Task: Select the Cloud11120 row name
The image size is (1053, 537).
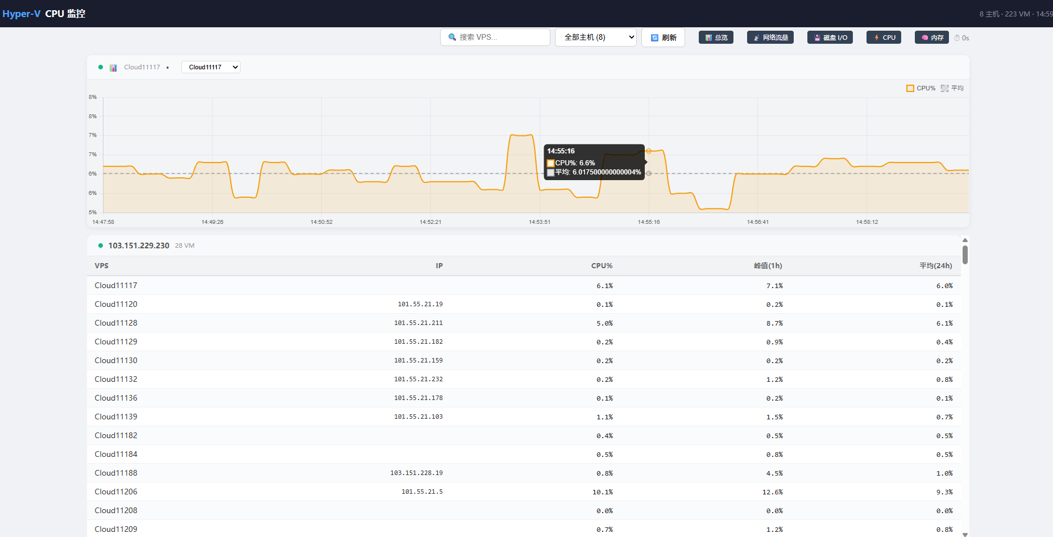Action: [x=116, y=304]
